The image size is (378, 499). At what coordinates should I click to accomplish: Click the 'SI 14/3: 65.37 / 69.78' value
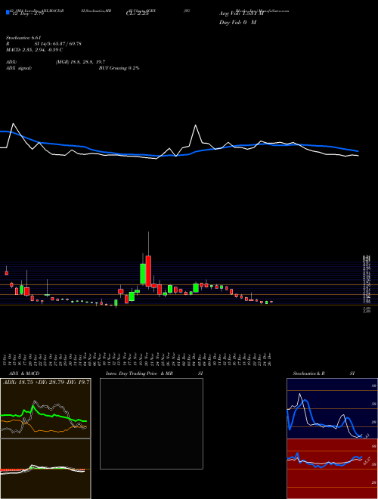pos(58,44)
